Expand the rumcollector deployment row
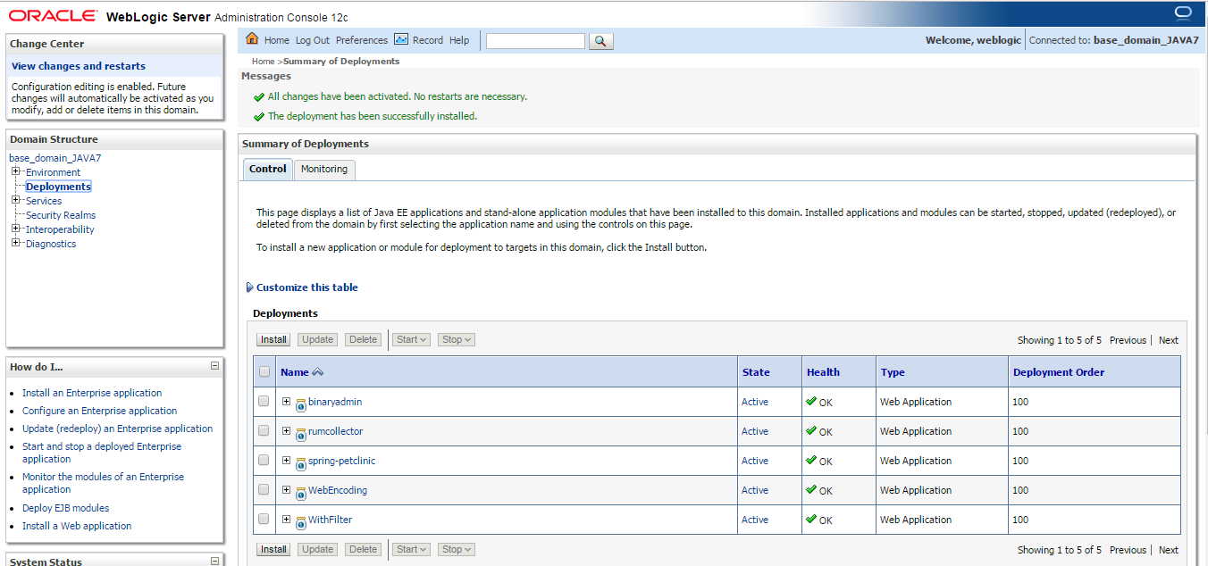 [x=287, y=430]
